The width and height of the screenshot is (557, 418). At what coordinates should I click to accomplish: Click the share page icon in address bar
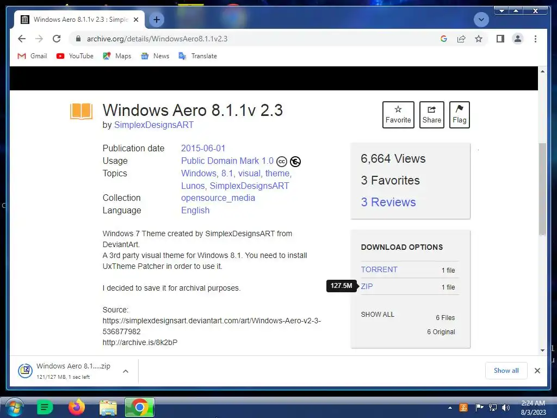pyautogui.click(x=461, y=39)
